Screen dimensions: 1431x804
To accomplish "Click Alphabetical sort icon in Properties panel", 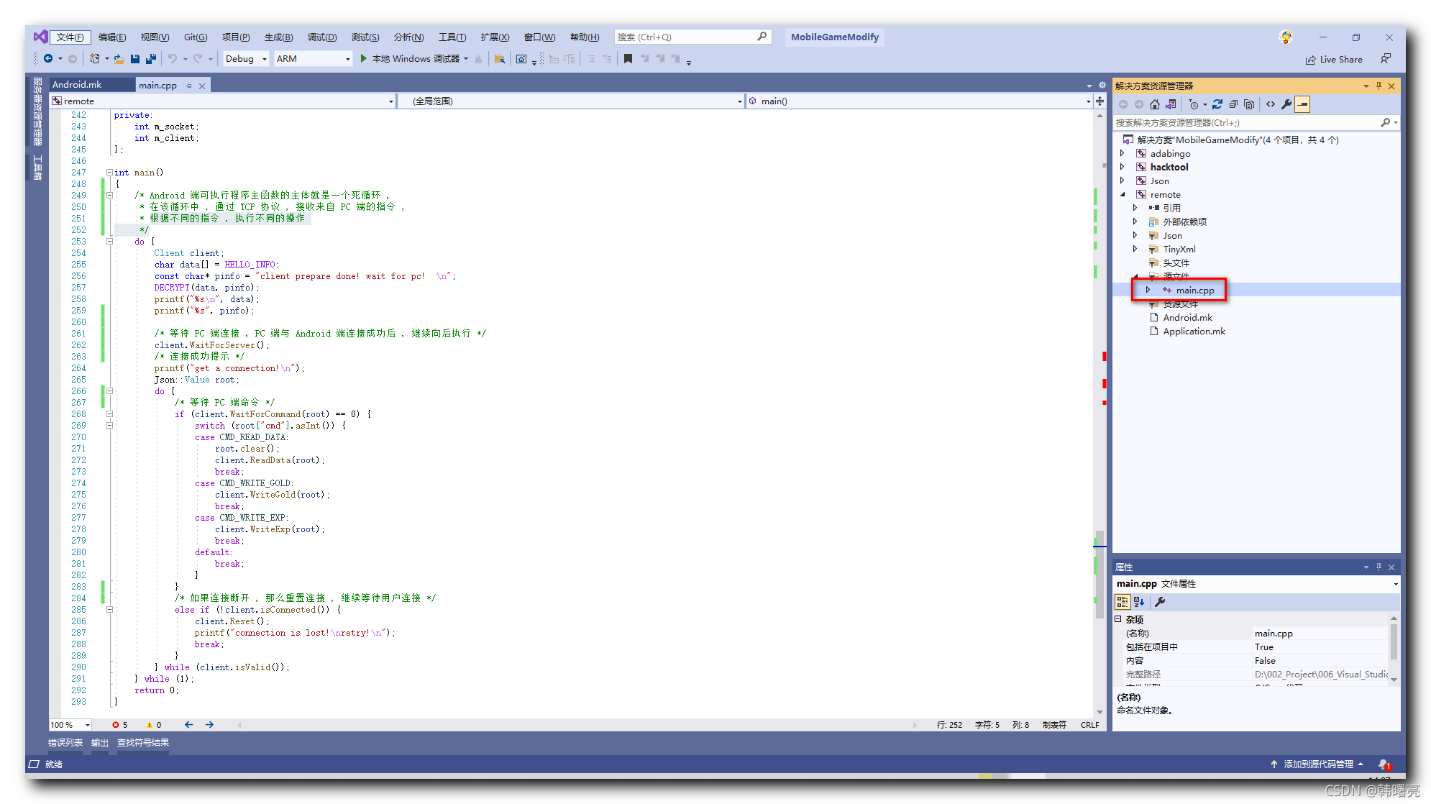I will tap(1139, 602).
